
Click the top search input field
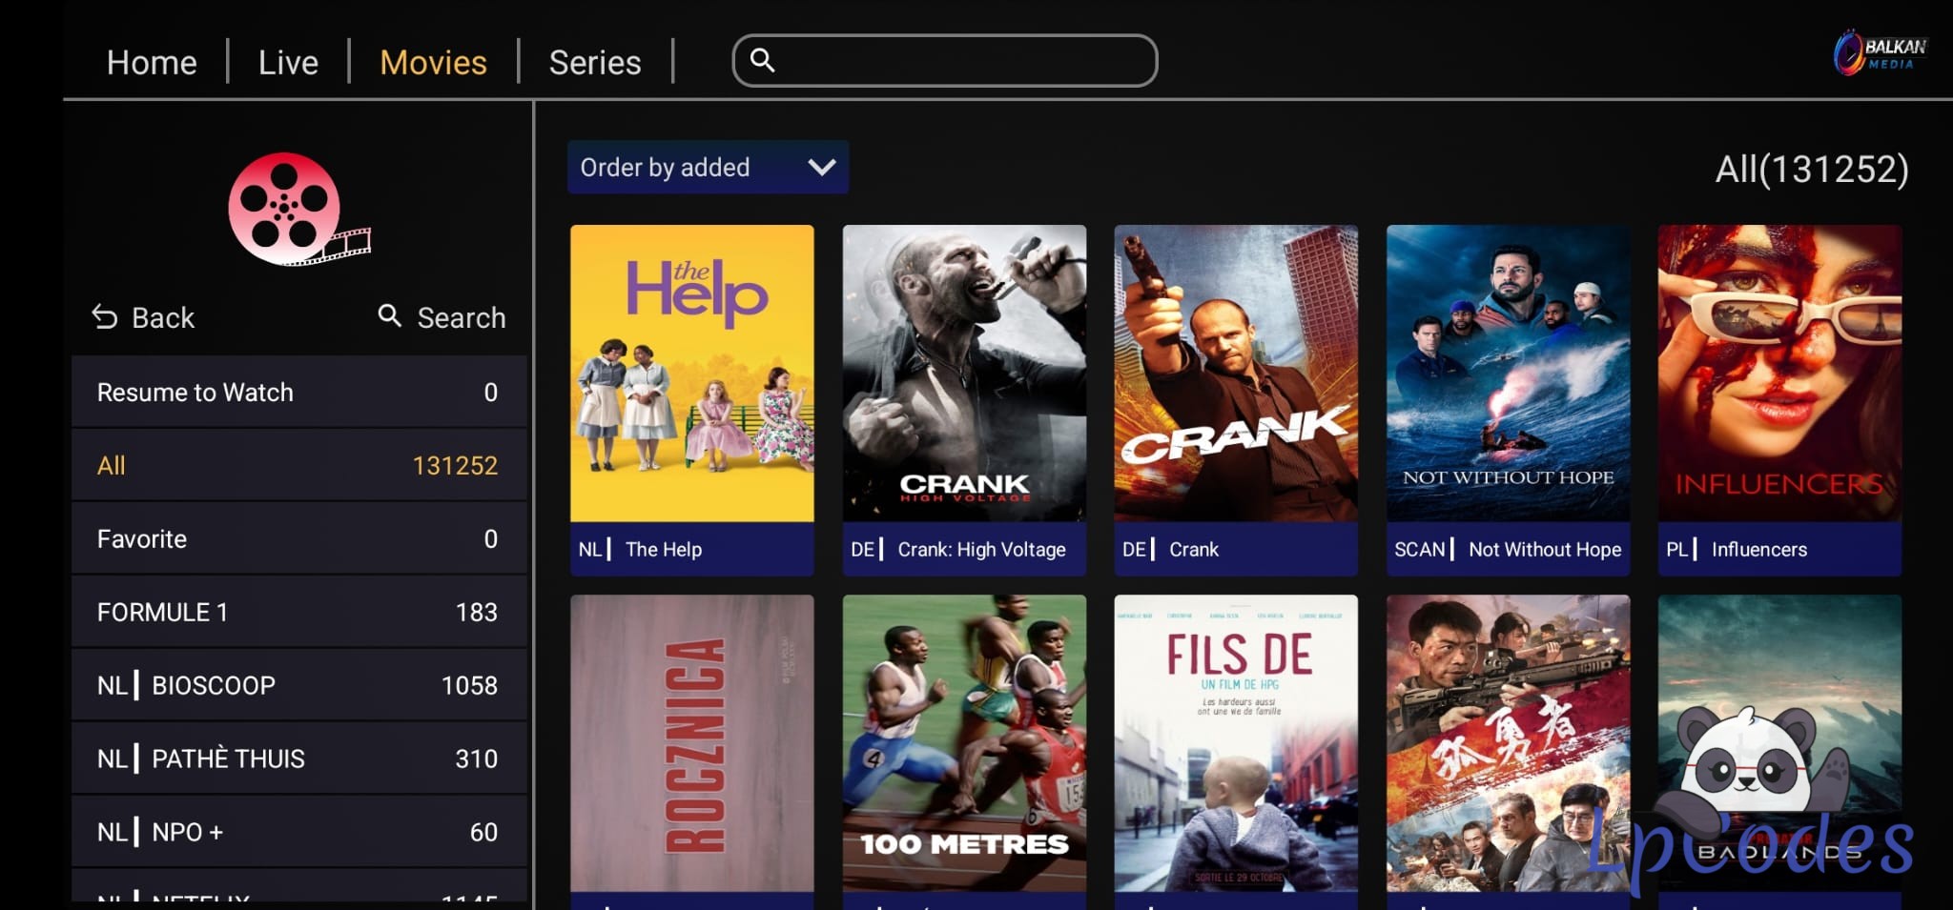click(944, 61)
